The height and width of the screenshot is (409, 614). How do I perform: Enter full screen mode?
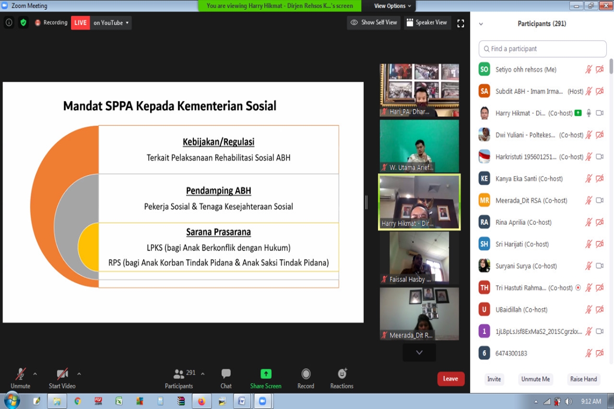click(460, 23)
